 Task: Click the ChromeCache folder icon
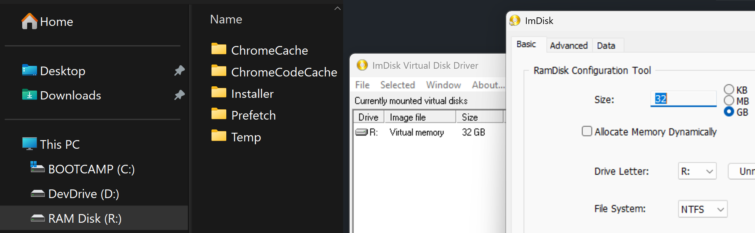(219, 49)
